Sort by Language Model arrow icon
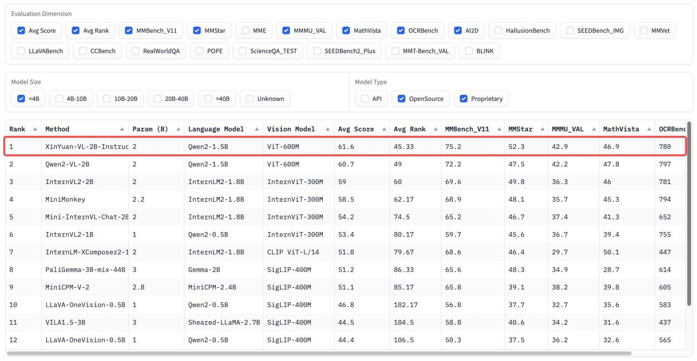 (256, 129)
